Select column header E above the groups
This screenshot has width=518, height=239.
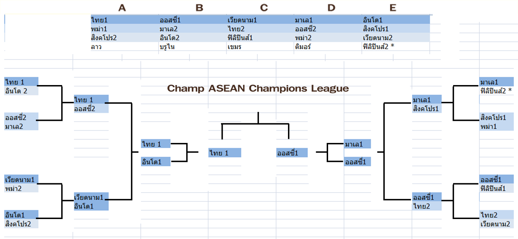(x=393, y=8)
